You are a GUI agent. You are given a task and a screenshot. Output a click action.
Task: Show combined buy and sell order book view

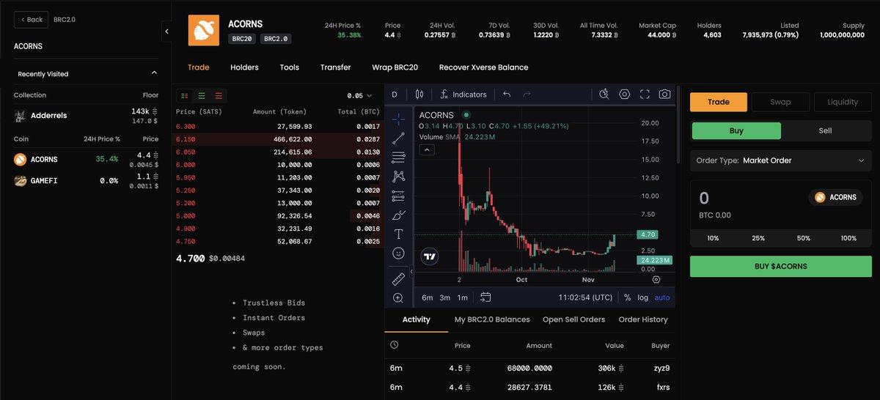pyautogui.click(x=185, y=96)
